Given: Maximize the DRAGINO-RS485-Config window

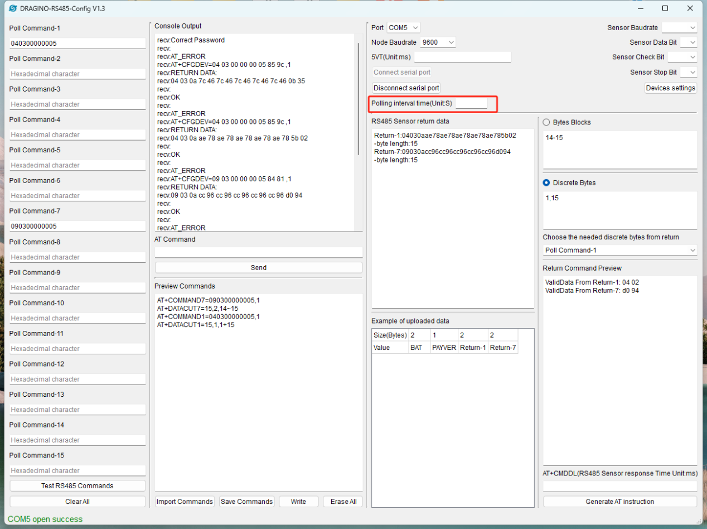Looking at the screenshot, I should pos(665,8).
